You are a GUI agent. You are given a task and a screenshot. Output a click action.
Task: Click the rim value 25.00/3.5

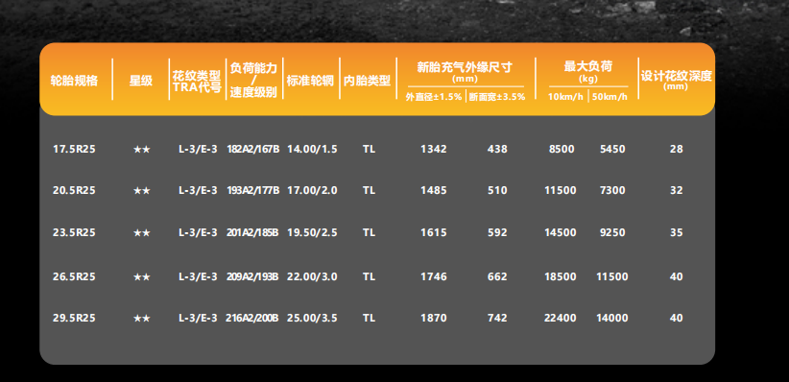(312, 318)
